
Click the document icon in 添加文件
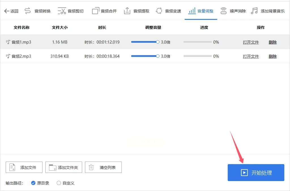[x=12, y=167]
